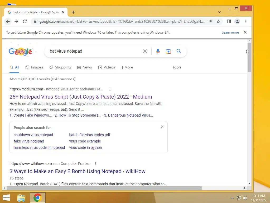270x203 pixels.
Task: Click the horizontal scrollbar thumb
Action: [104, 188]
